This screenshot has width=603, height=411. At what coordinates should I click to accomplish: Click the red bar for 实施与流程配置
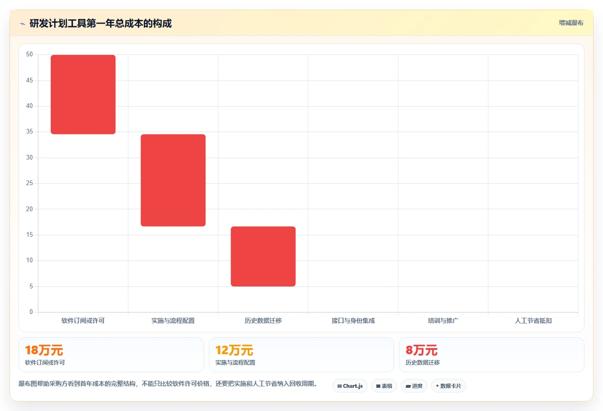pos(173,180)
